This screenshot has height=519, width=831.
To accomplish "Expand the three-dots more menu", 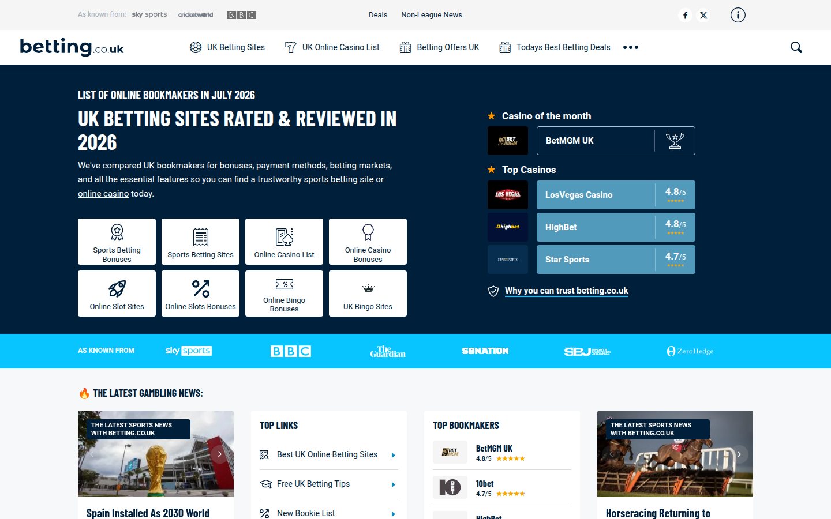I will 631,47.
